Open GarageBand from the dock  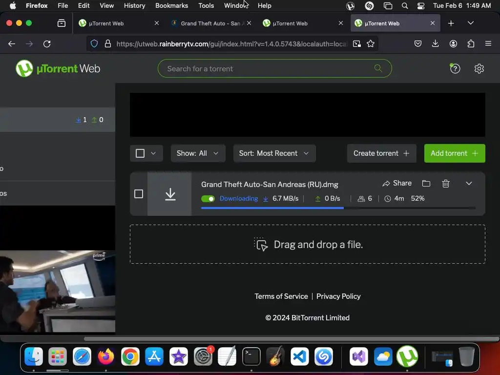pyautogui.click(x=275, y=356)
